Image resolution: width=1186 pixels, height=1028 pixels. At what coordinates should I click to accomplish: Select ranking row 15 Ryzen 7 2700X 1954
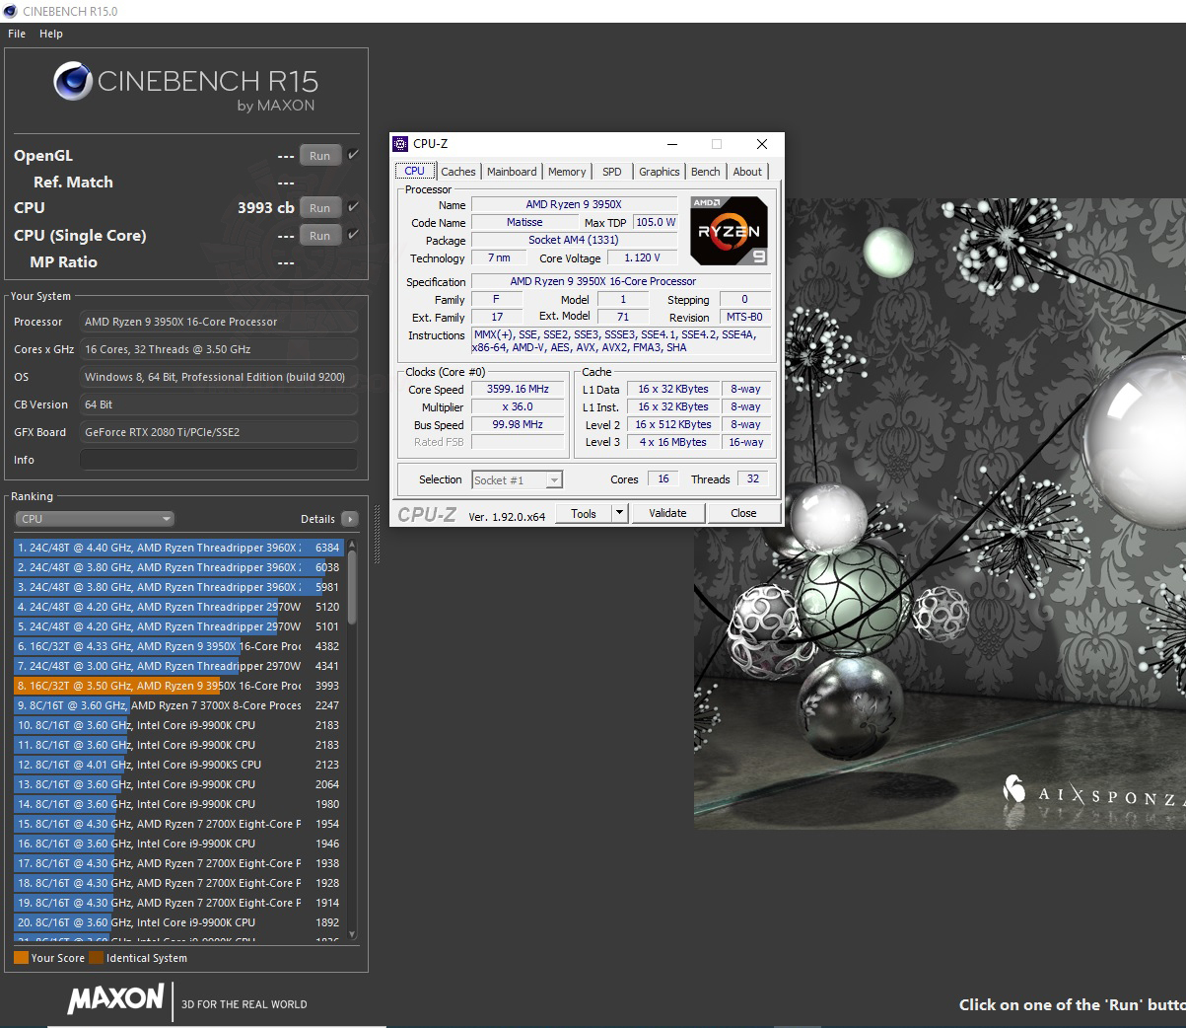pyautogui.click(x=177, y=824)
